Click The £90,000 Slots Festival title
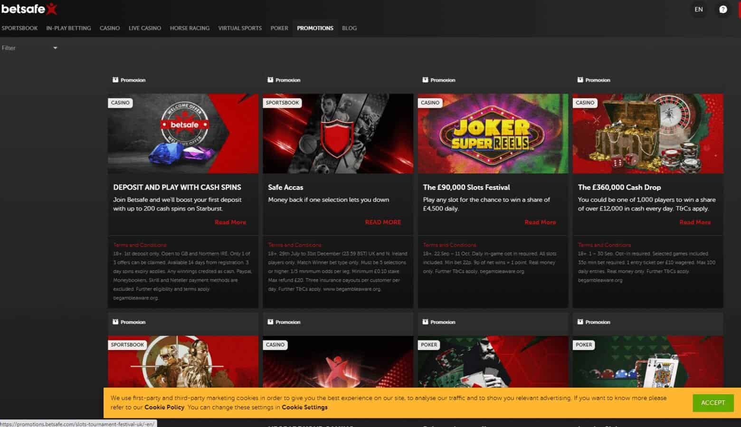 tap(466, 187)
